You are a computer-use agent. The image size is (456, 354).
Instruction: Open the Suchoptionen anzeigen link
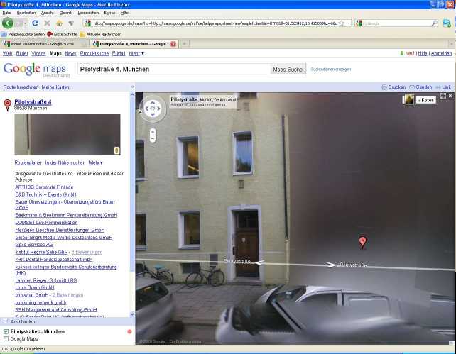[x=331, y=70]
